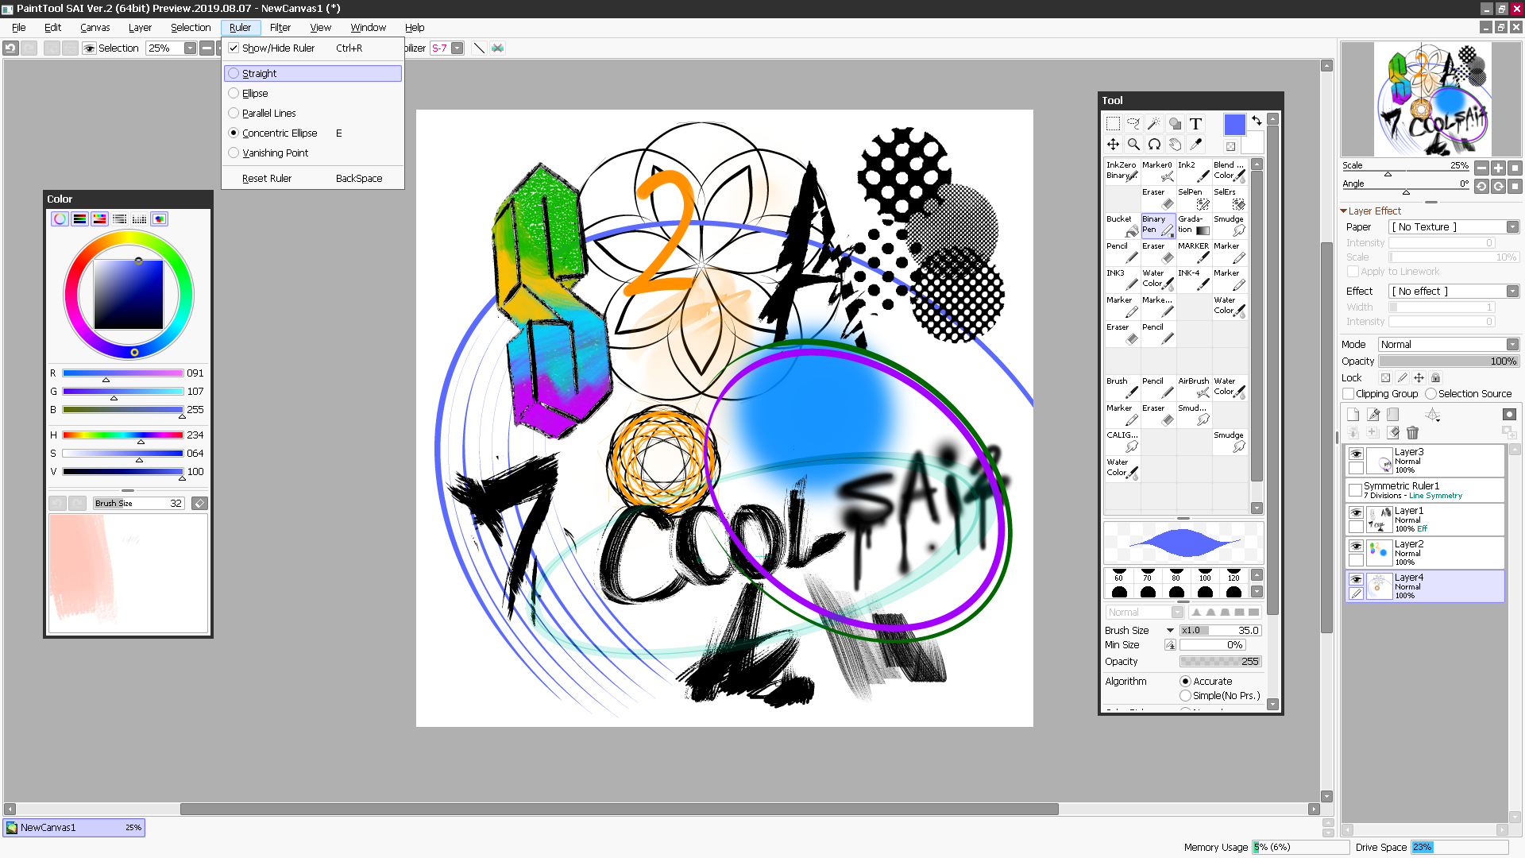1525x858 pixels.
Task: Toggle visibility of Layer3
Action: pyautogui.click(x=1355, y=454)
